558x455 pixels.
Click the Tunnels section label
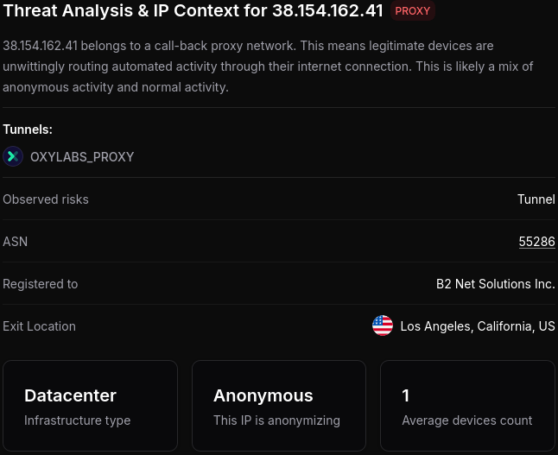pos(28,130)
